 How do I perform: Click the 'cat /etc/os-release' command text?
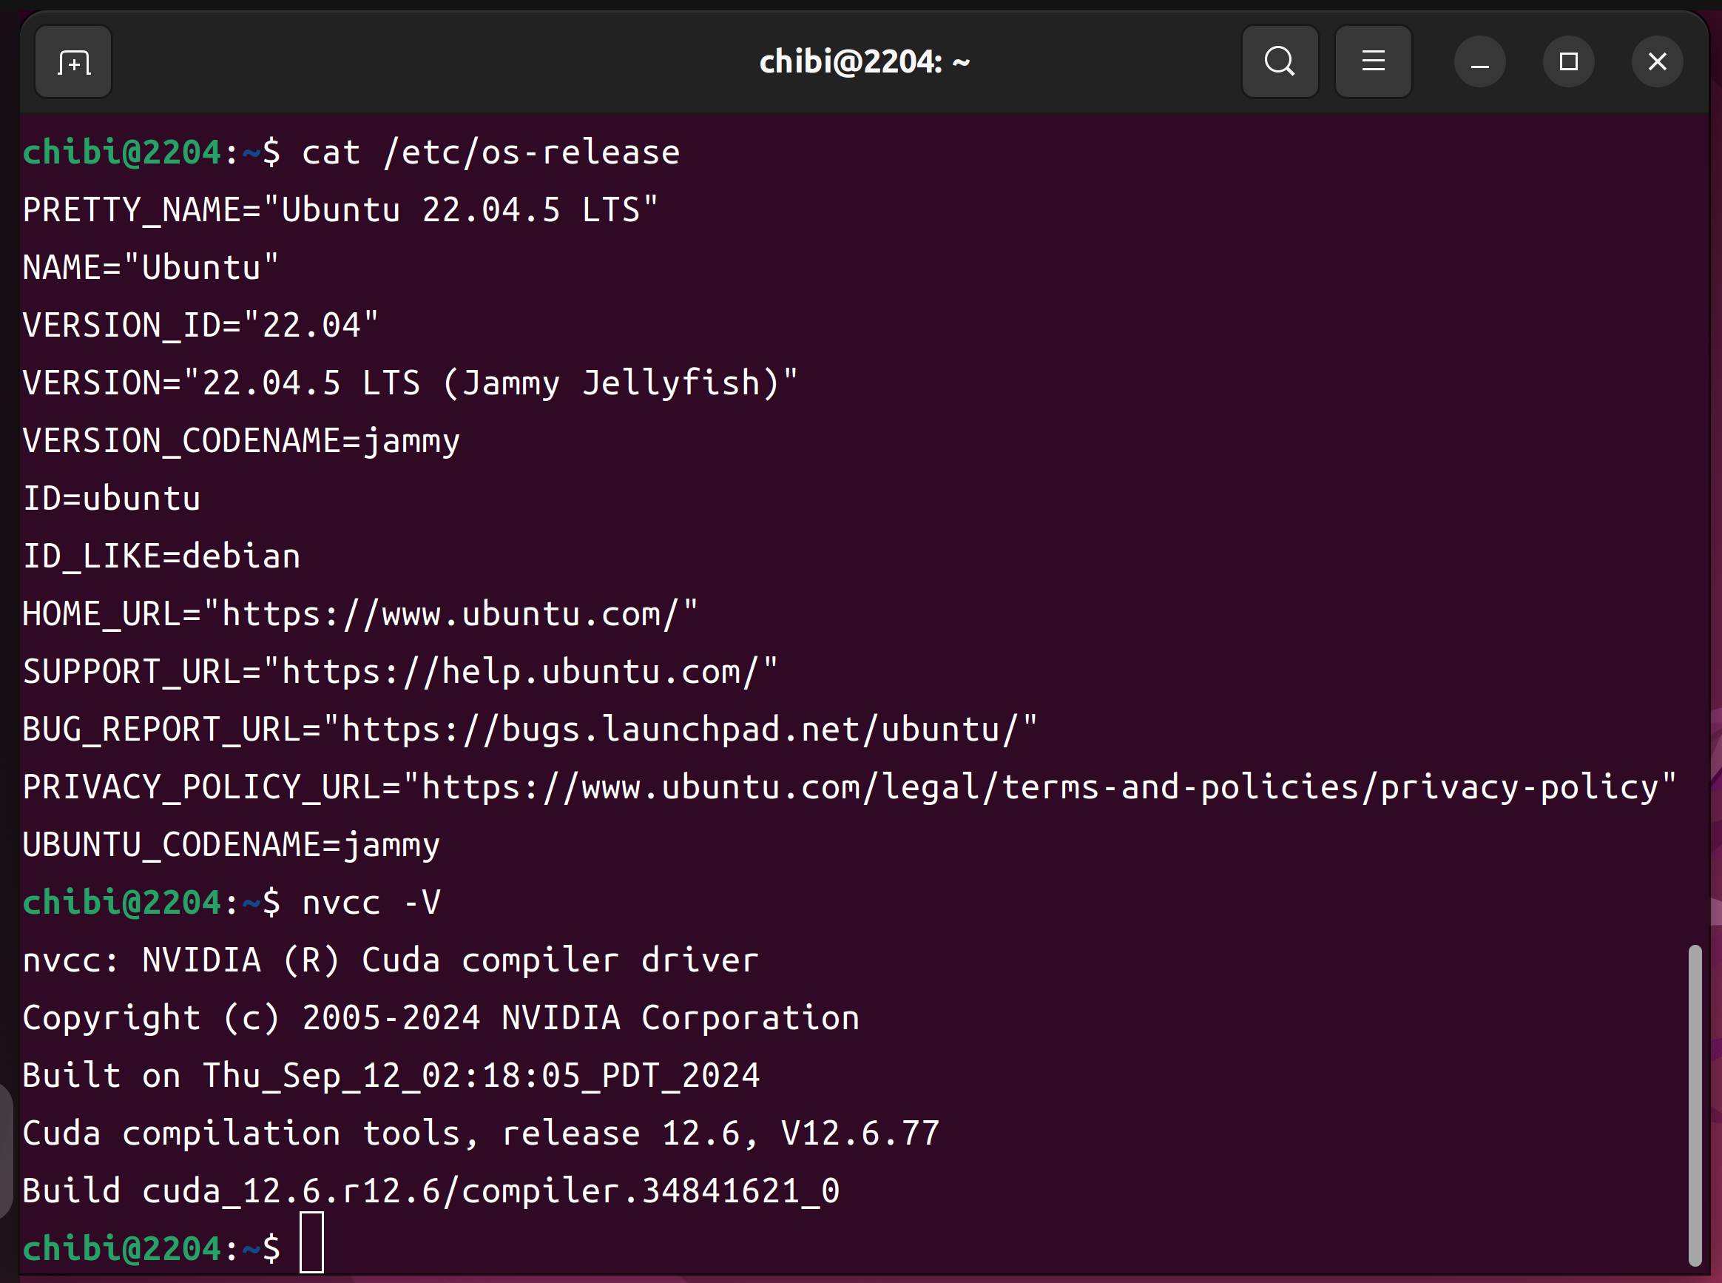(490, 152)
